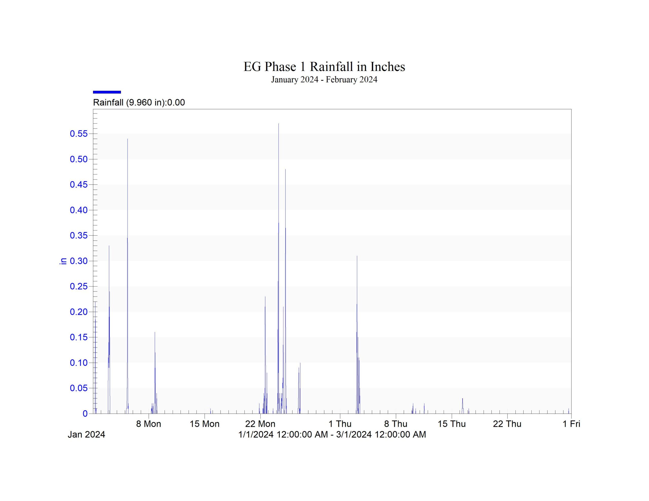This screenshot has height=501, width=649.
Task: Click the tallest rainfall spike near 0.57 in
Action: (x=278, y=268)
